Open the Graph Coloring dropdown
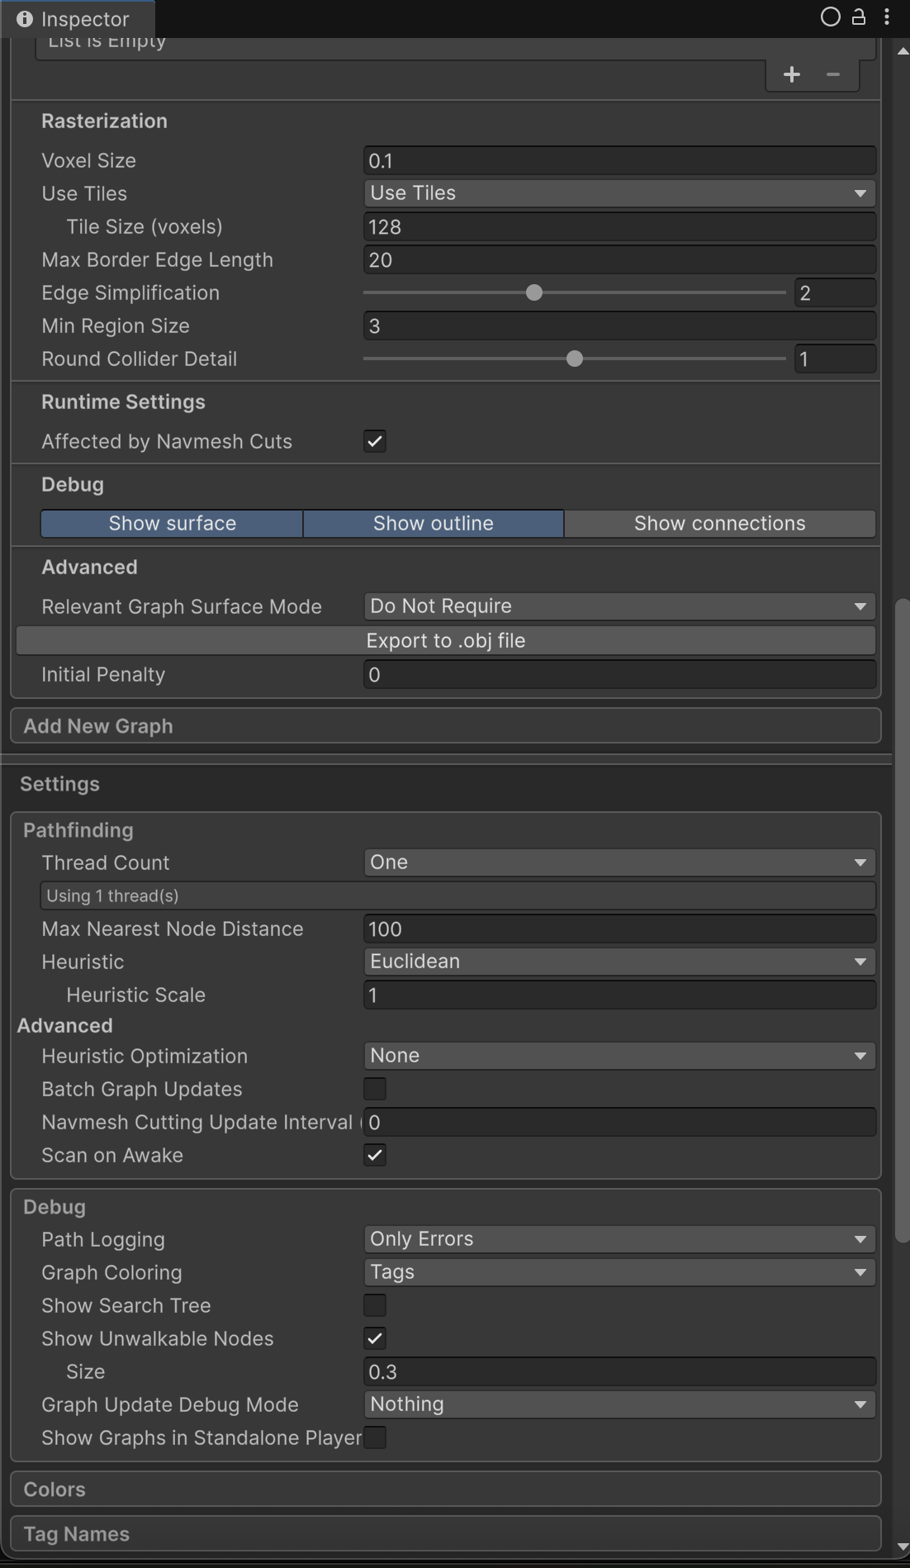 tap(619, 1272)
